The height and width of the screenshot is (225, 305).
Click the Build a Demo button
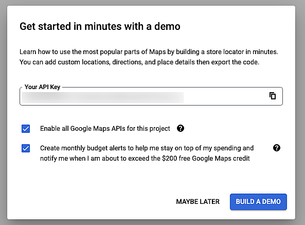258,202
